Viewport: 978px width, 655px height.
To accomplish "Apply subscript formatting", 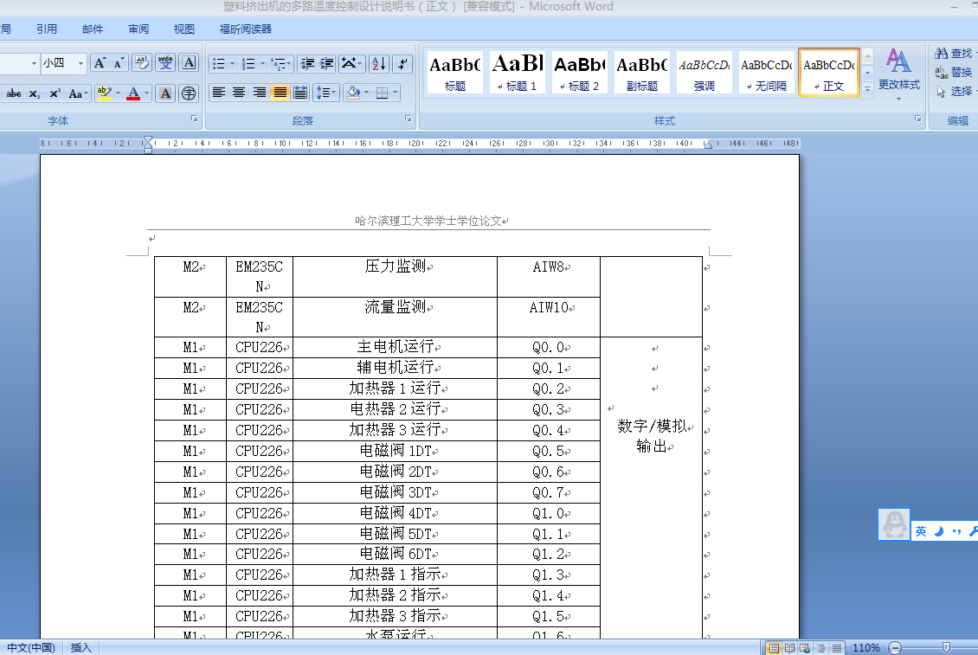I will (34, 93).
